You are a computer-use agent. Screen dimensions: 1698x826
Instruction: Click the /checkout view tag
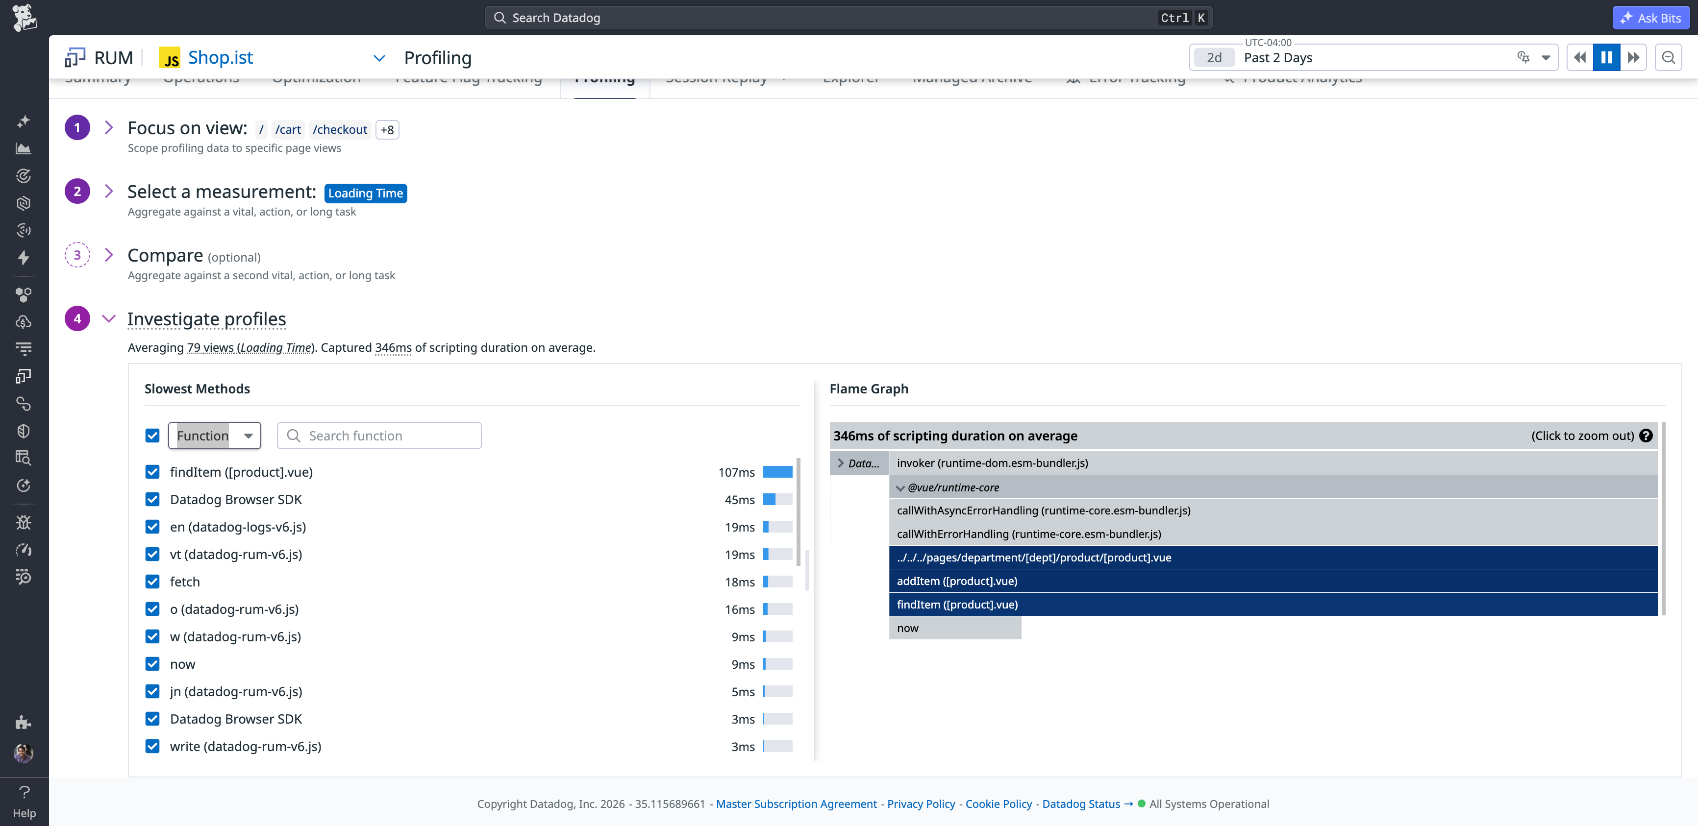340,130
